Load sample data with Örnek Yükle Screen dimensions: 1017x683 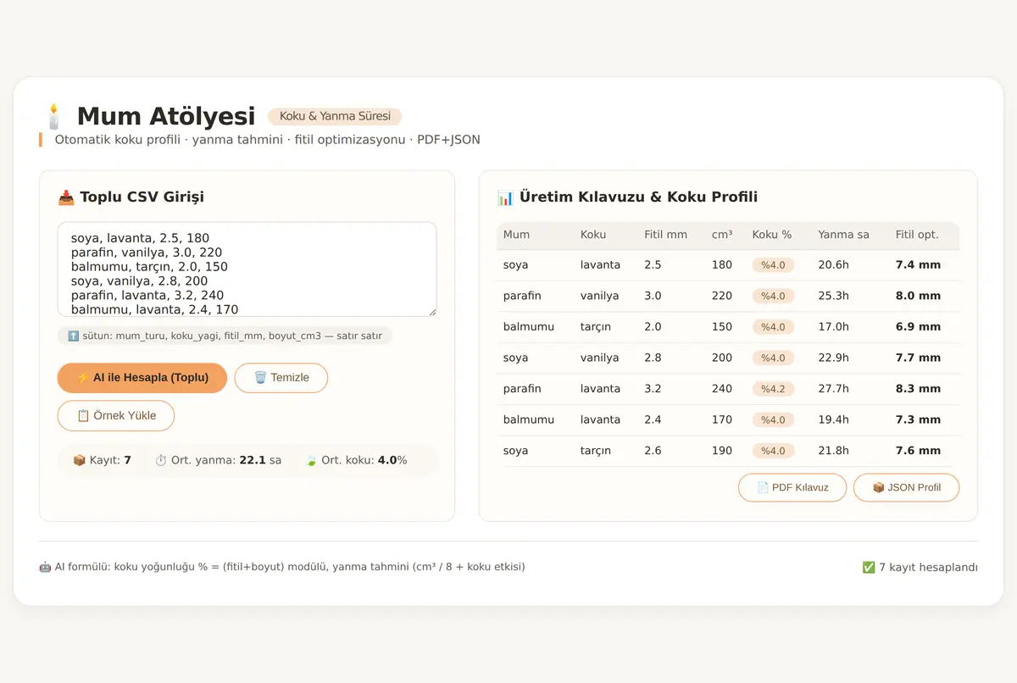[116, 416]
